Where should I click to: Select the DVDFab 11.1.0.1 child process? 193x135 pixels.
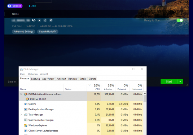pyautogui.click(x=38, y=99)
